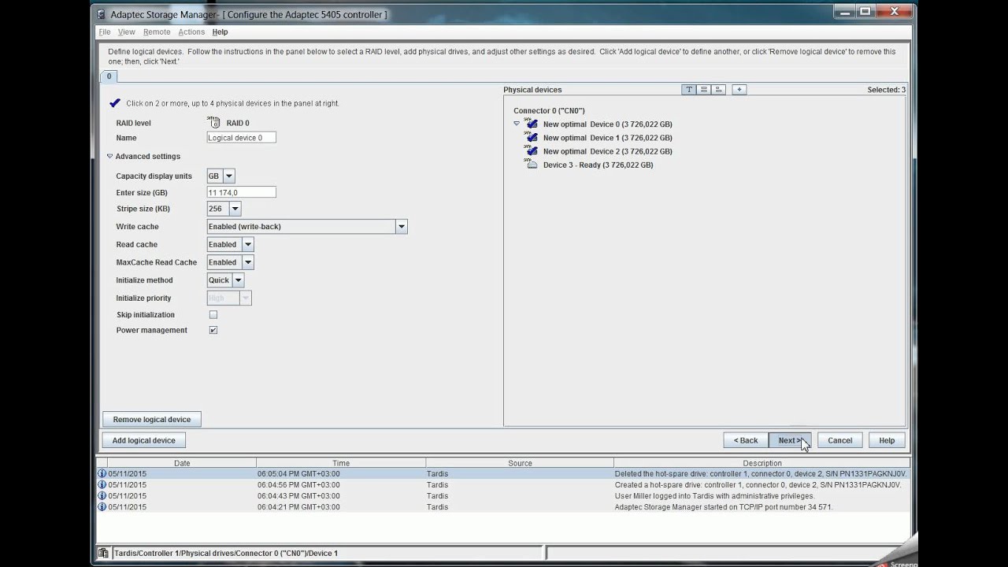Toggle the Skip initialization checkbox
The height and width of the screenshot is (567, 1008).
(213, 314)
